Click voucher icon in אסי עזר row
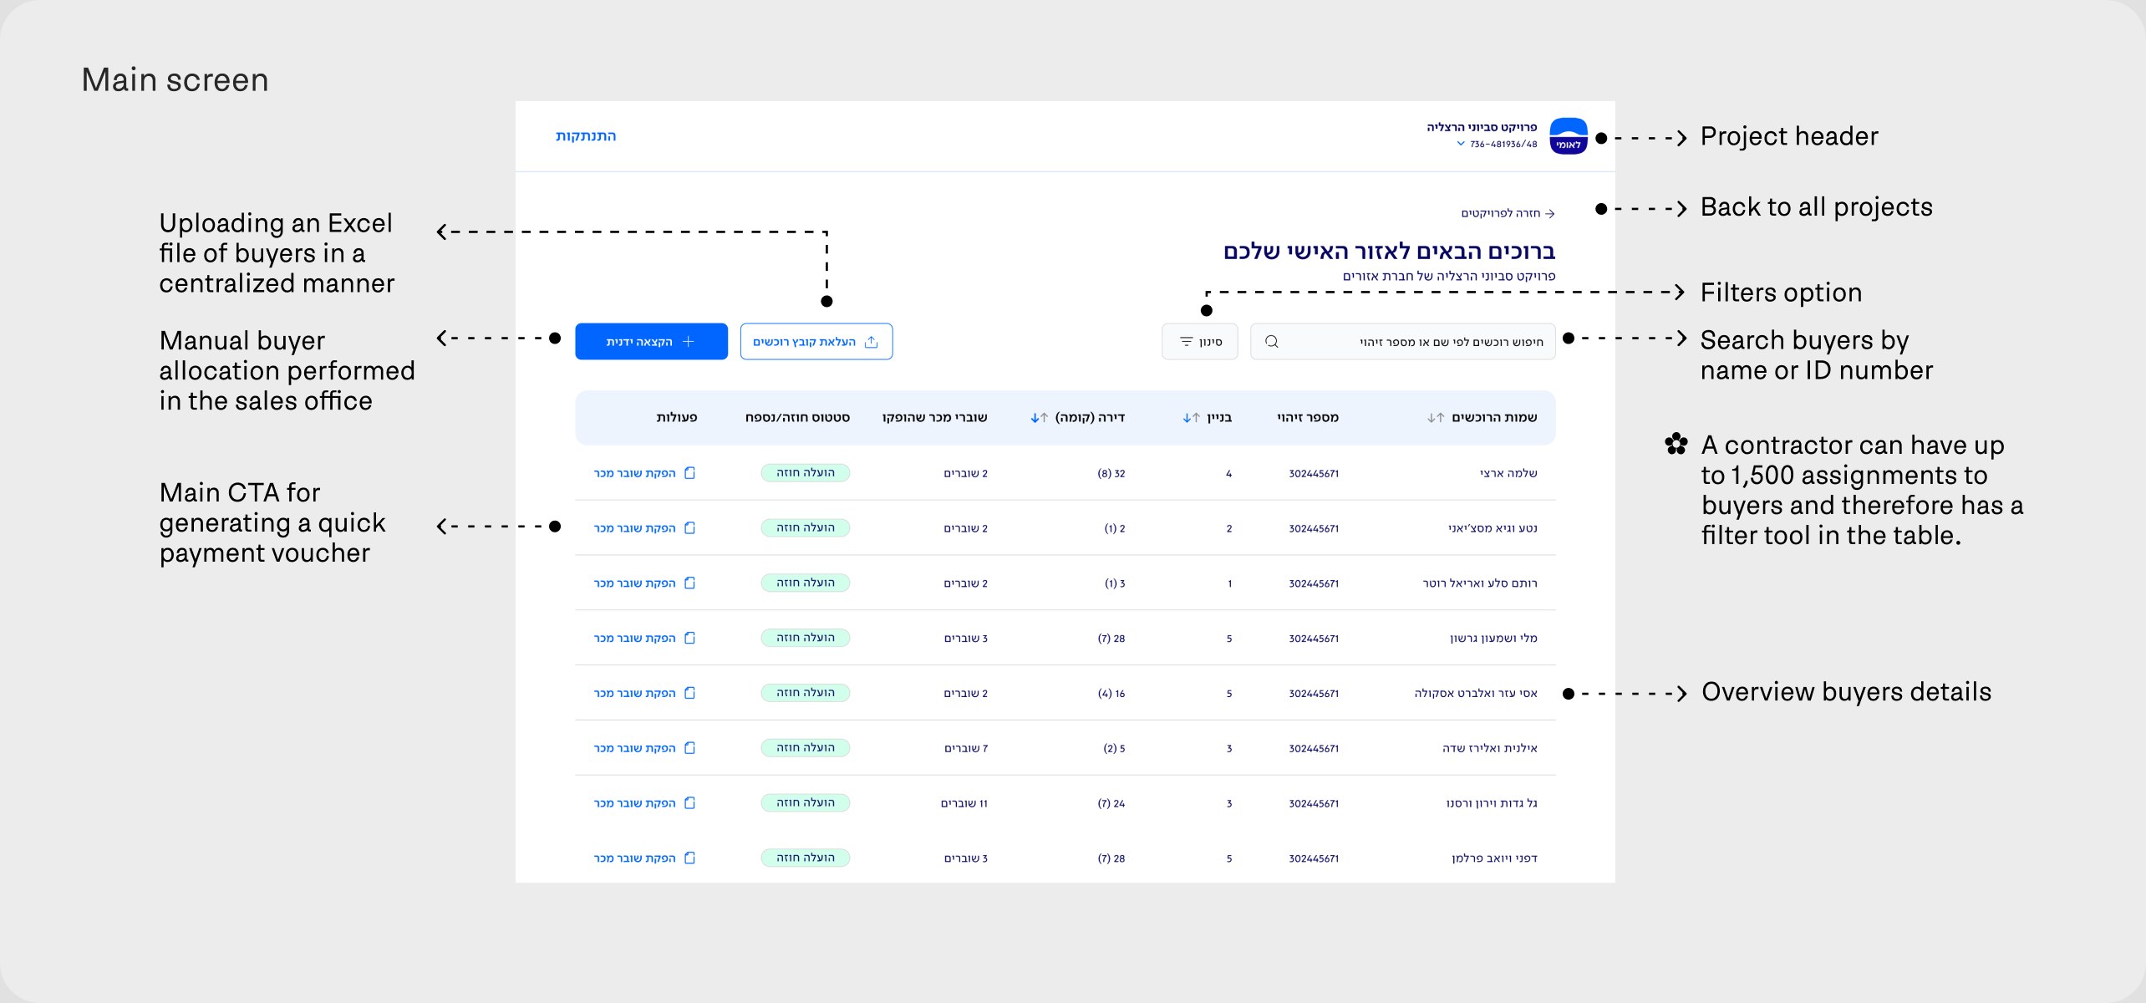 coord(690,693)
